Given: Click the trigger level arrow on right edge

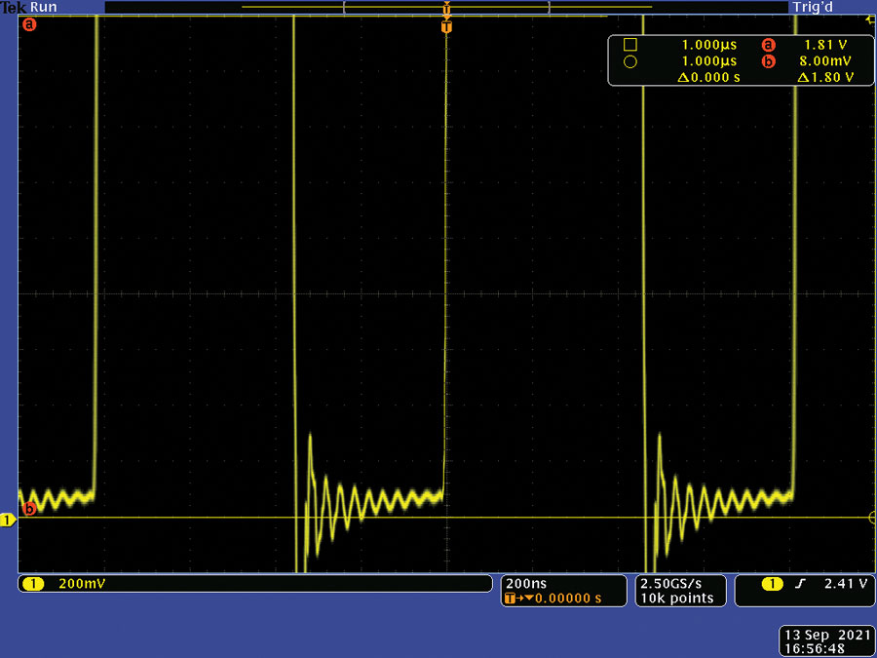Looking at the screenshot, I should click(871, 19).
